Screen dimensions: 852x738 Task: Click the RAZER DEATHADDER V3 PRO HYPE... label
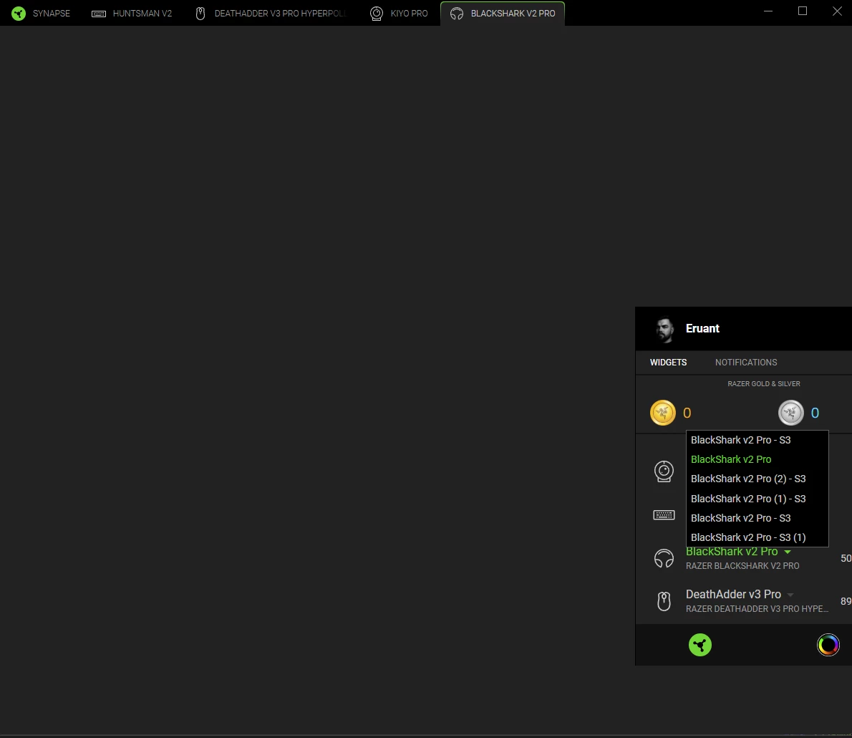click(x=757, y=609)
